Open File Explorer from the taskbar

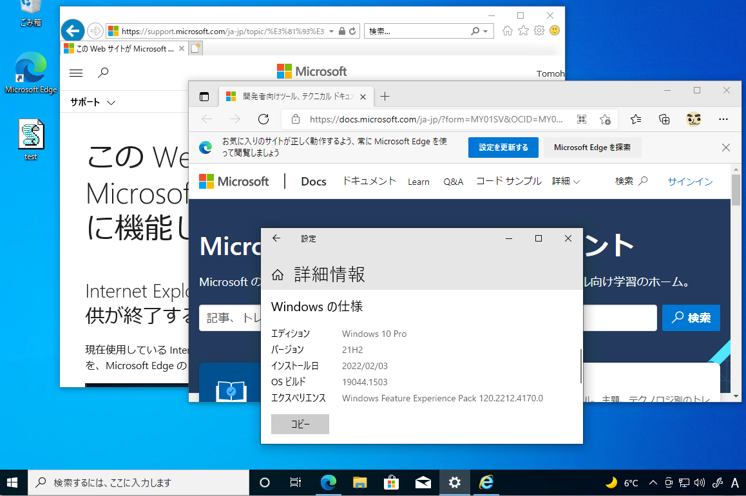point(359,482)
